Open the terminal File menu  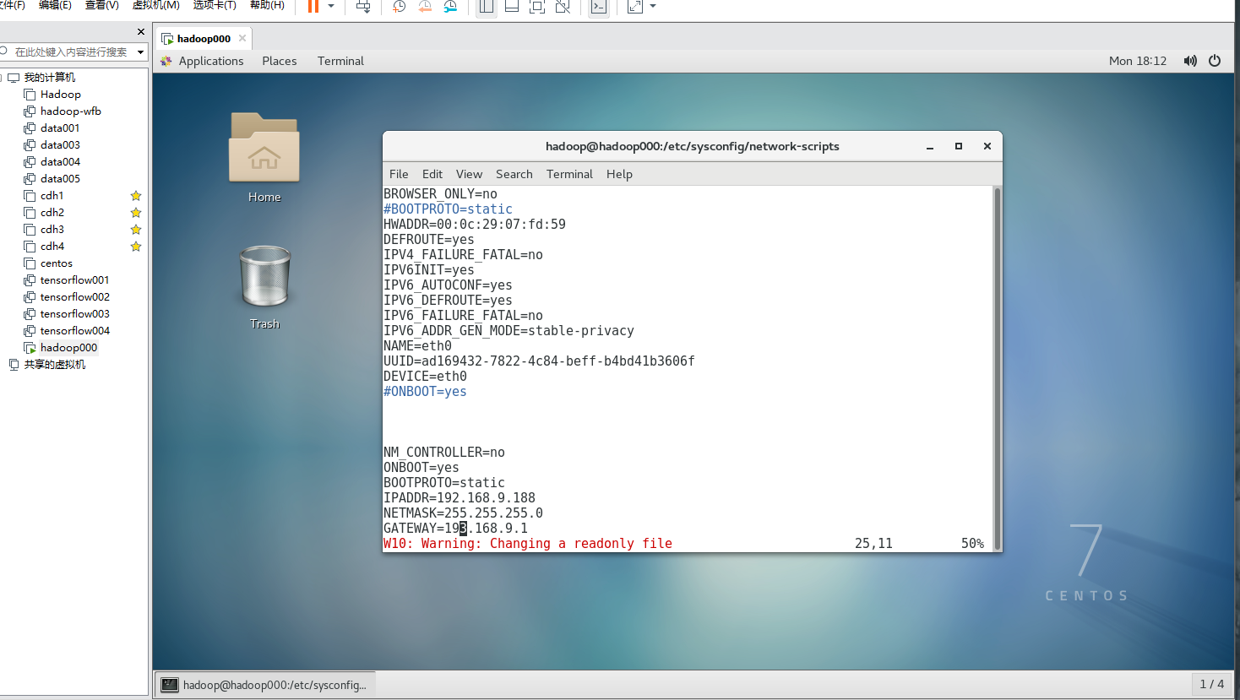pyautogui.click(x=399, y=174)
